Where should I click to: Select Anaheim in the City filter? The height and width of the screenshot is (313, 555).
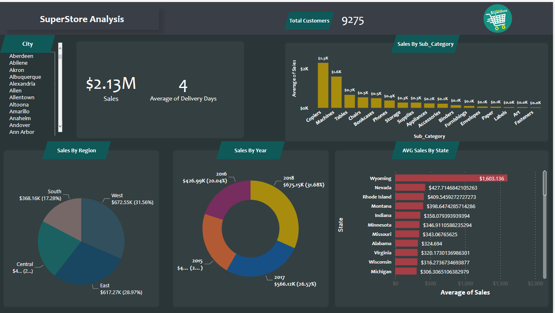click(20, 119)
